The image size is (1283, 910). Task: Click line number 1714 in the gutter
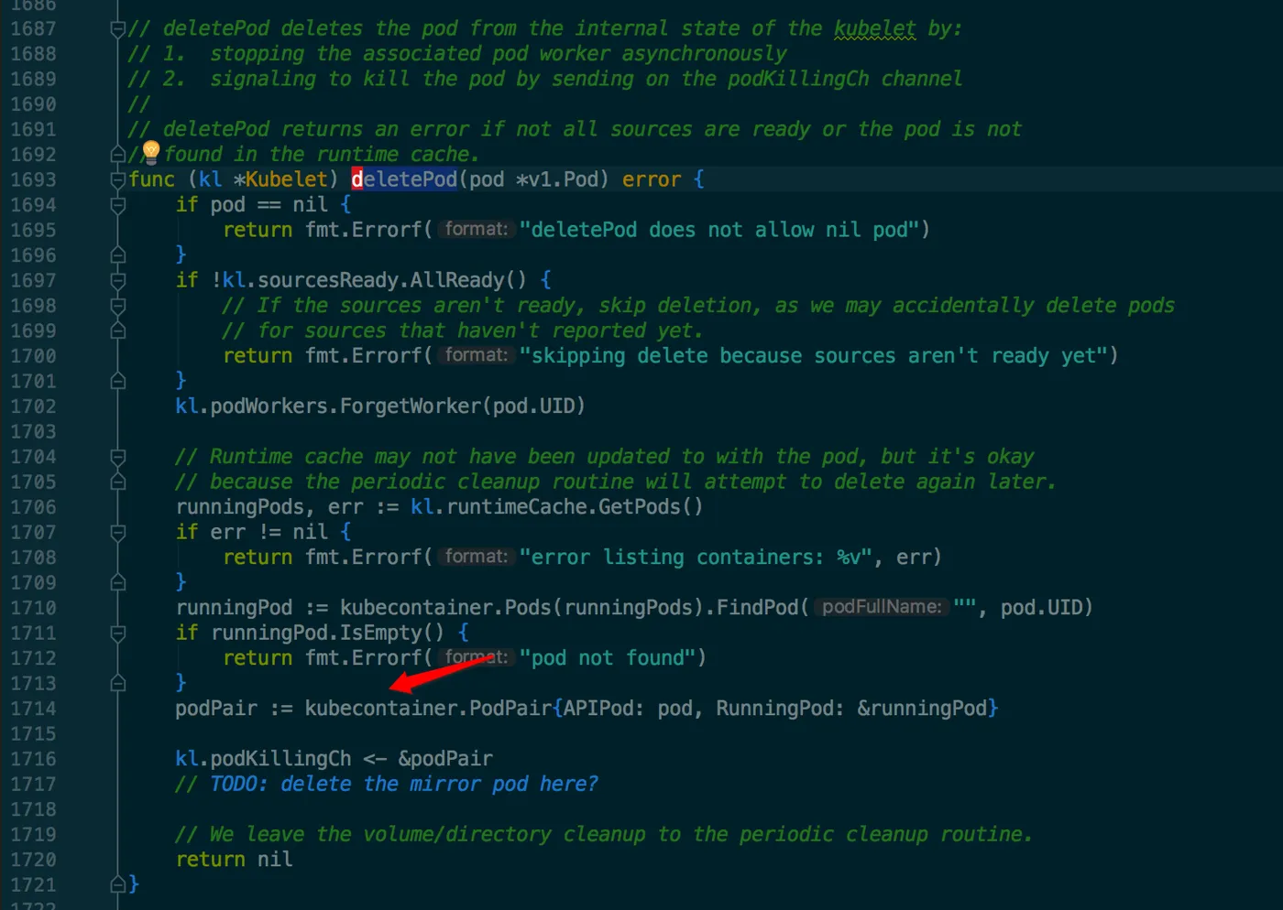click(33, 708)
